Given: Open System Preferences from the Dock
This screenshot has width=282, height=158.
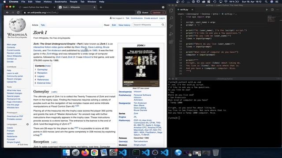Looking at the screenshot, I should 113,152.
